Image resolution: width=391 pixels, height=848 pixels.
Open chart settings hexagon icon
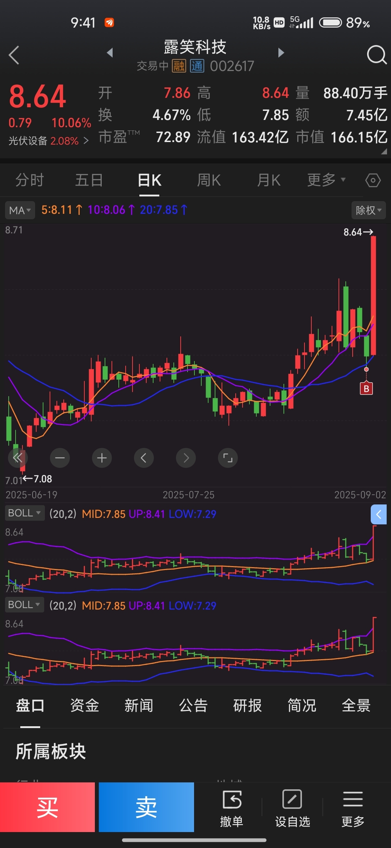[373, 180]
